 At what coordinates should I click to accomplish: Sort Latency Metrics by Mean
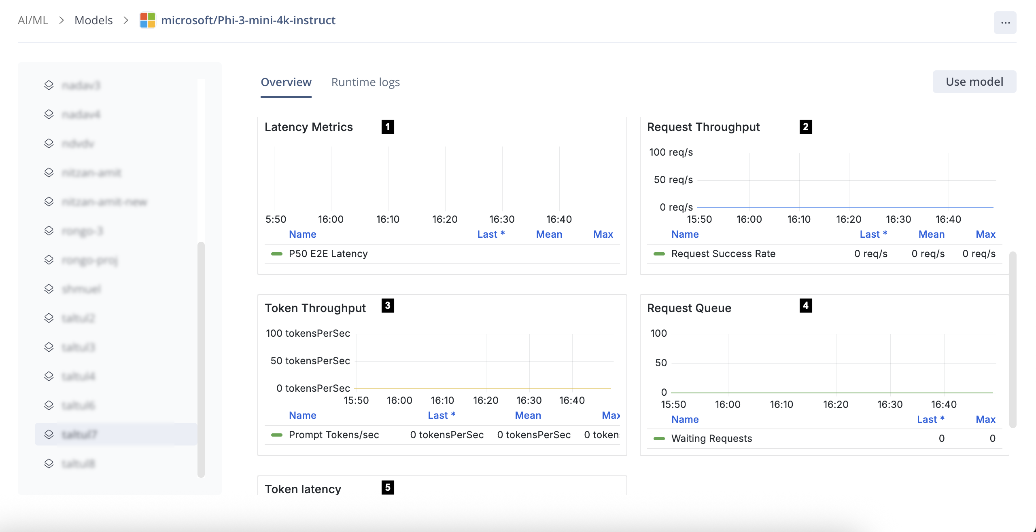click(x=549, y=234)
